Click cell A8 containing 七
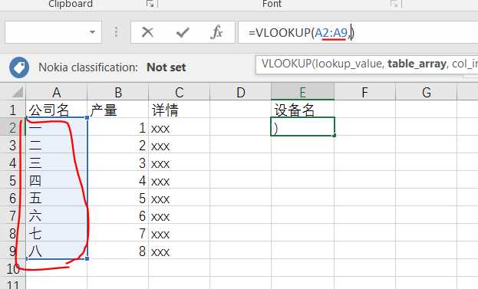Screen dimensions: 478x289 [x=57, y=233]
